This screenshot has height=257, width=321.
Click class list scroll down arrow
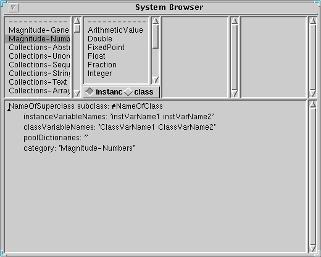[x=156, y=80]
